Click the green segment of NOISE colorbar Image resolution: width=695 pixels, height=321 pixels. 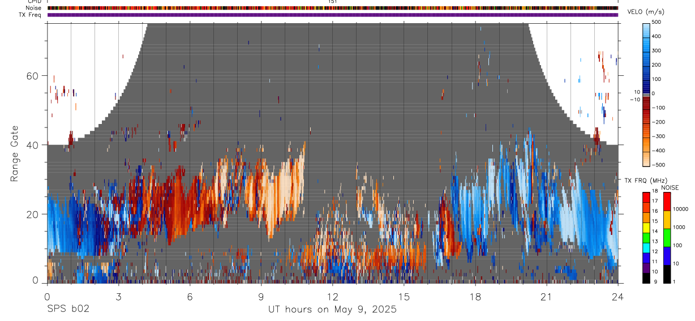tap(667, 237)
